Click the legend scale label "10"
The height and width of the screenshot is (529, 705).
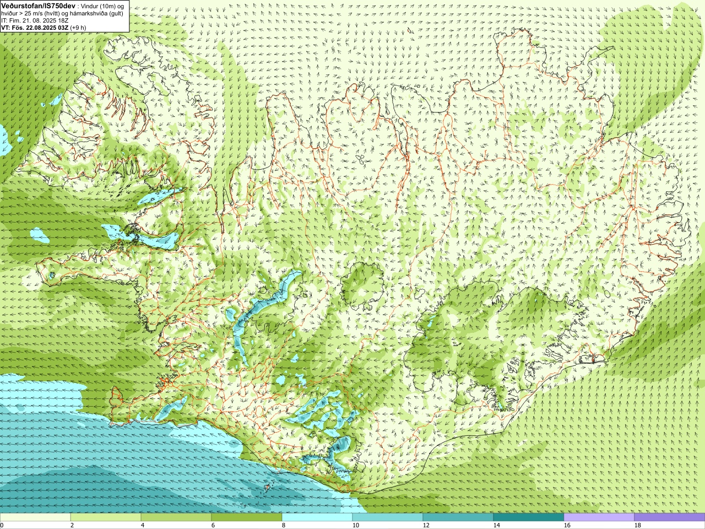[356, 525]
